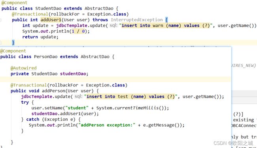
Task: Click the 1 / 0 expression in println
Action: [78, 31]
